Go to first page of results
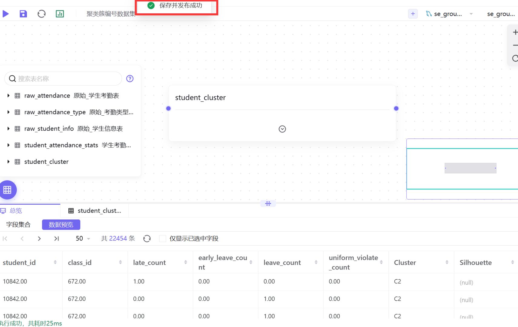The height and width of the screenshot is (327, 518). point(5,239)
